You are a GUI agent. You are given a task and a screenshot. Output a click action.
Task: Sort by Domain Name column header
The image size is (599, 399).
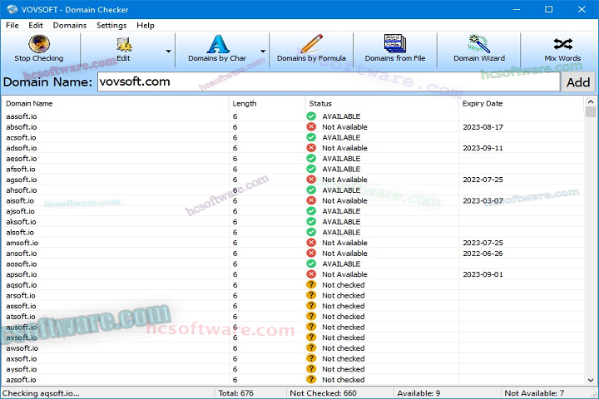(x=115, y=103)
